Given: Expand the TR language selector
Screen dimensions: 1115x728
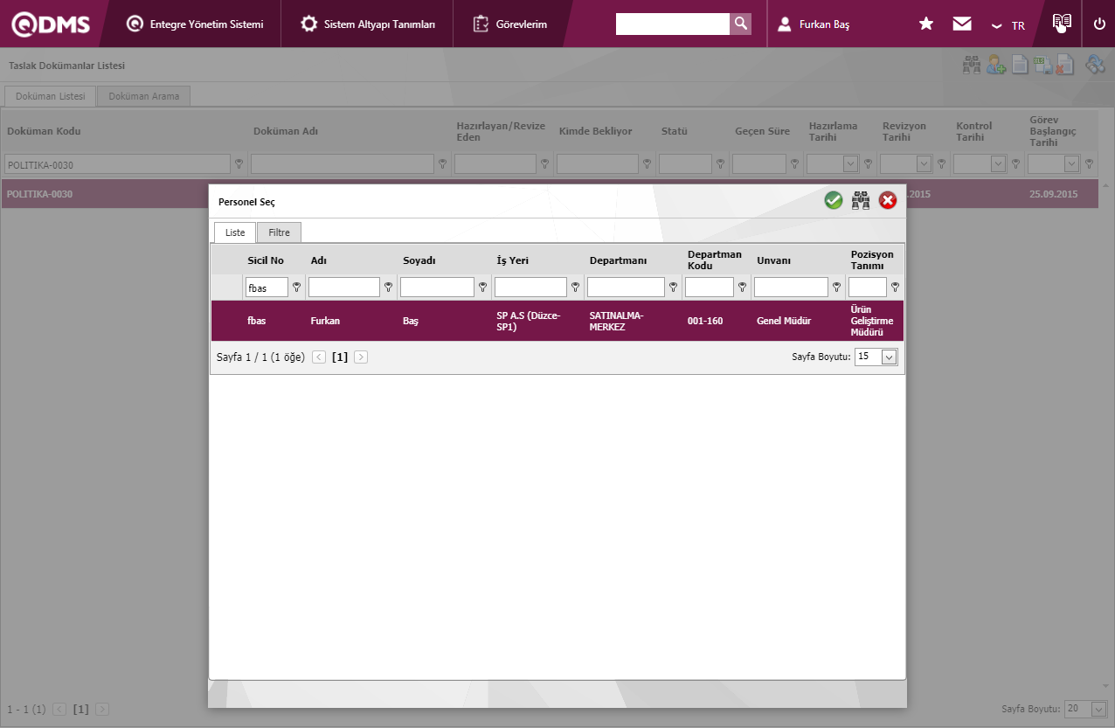Looking at the screenshot, I should point(1008,25).
